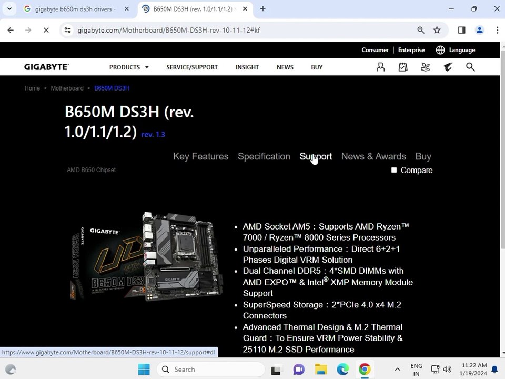This screenshot has width=505, height=379.
Task: Go to Home breadcrumb
Action: pos(32,88)
